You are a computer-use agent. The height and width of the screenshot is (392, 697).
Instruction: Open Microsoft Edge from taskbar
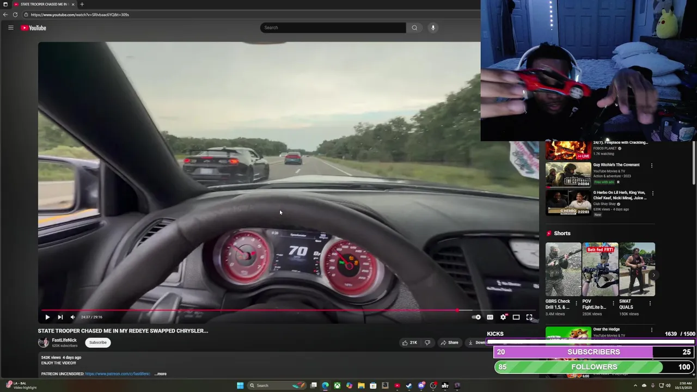coord(325,385)
